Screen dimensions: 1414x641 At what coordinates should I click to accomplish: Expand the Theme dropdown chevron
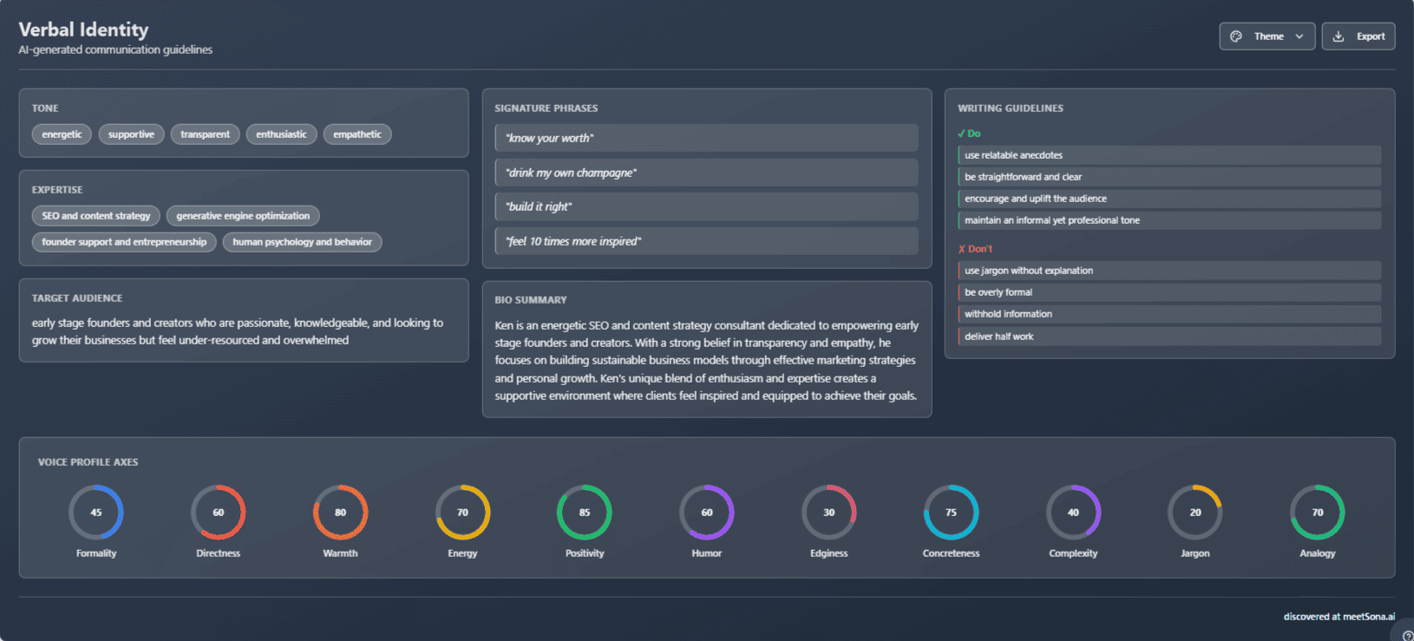1299,36
